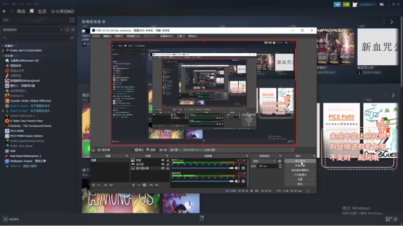The image size is (403, 226).
Task: Switch to Steam's 商店 tab
Action: click(x=21, y=11)
